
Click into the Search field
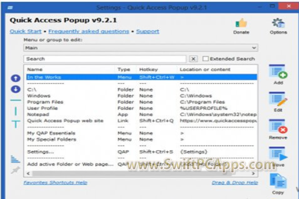click(105, 59)
